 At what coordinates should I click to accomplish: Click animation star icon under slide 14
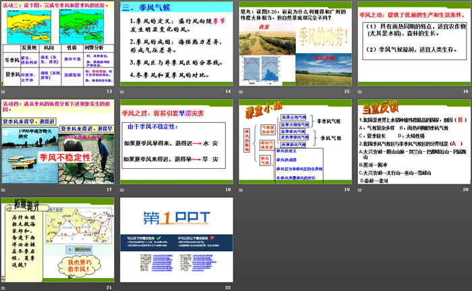[123, 91]
